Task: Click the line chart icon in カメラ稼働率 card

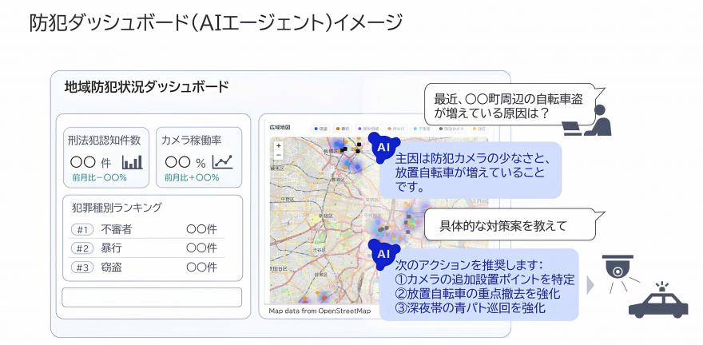Action: (223, 162)
